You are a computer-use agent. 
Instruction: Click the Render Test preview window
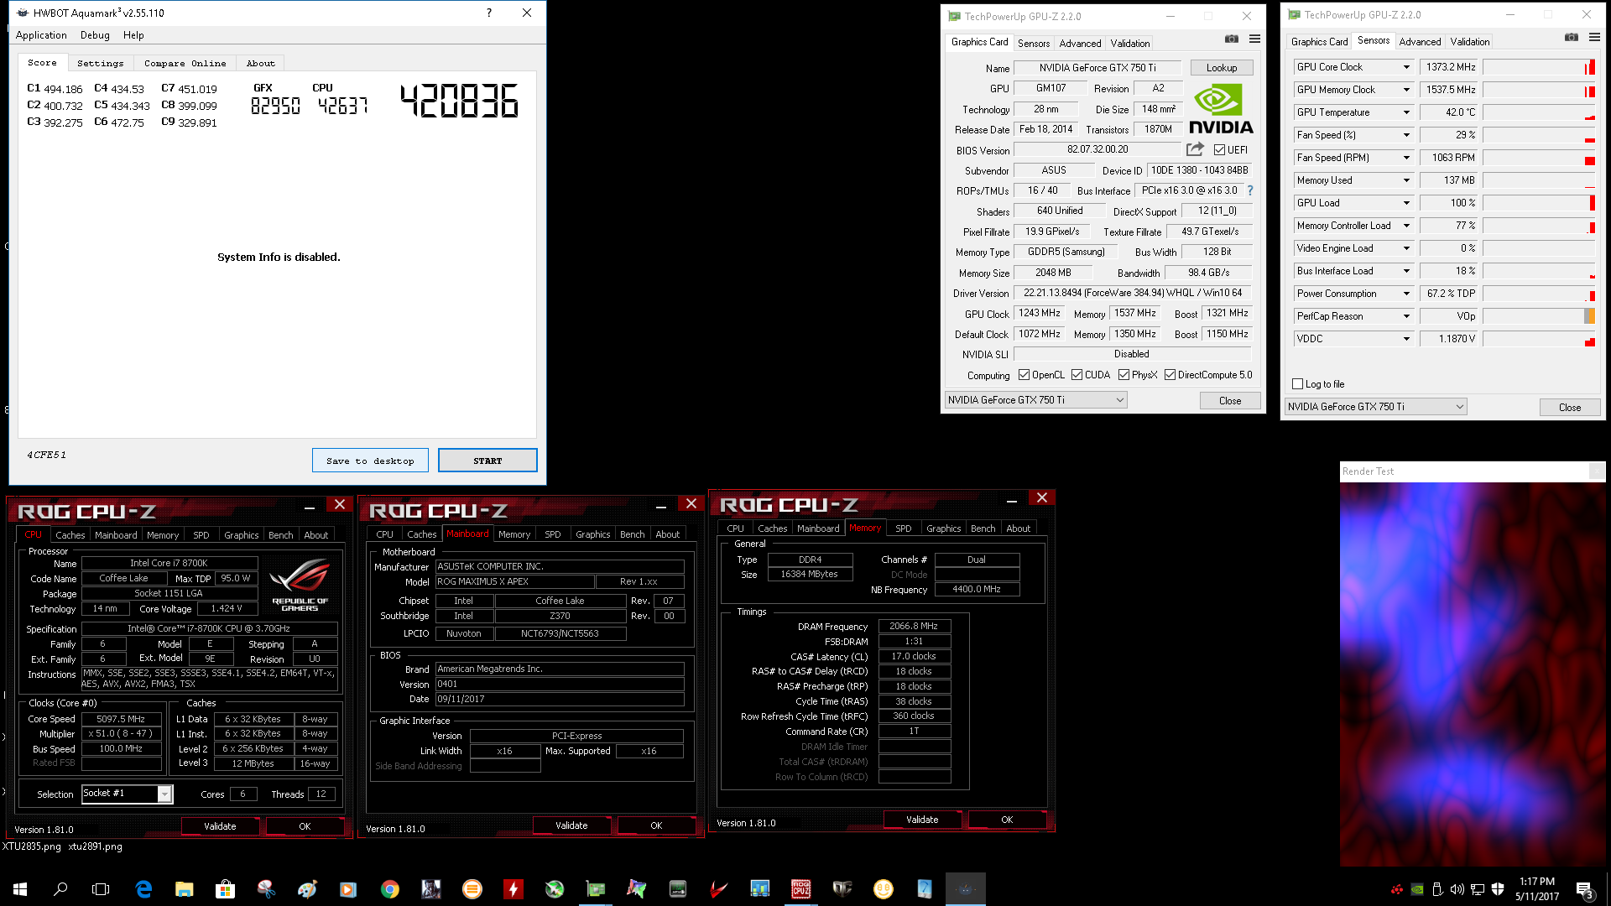(x=1473, y=674)
